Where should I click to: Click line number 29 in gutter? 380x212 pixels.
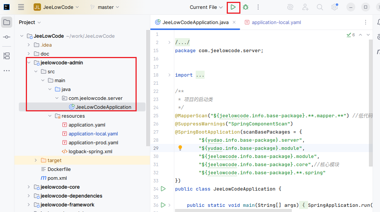point(156,148)
